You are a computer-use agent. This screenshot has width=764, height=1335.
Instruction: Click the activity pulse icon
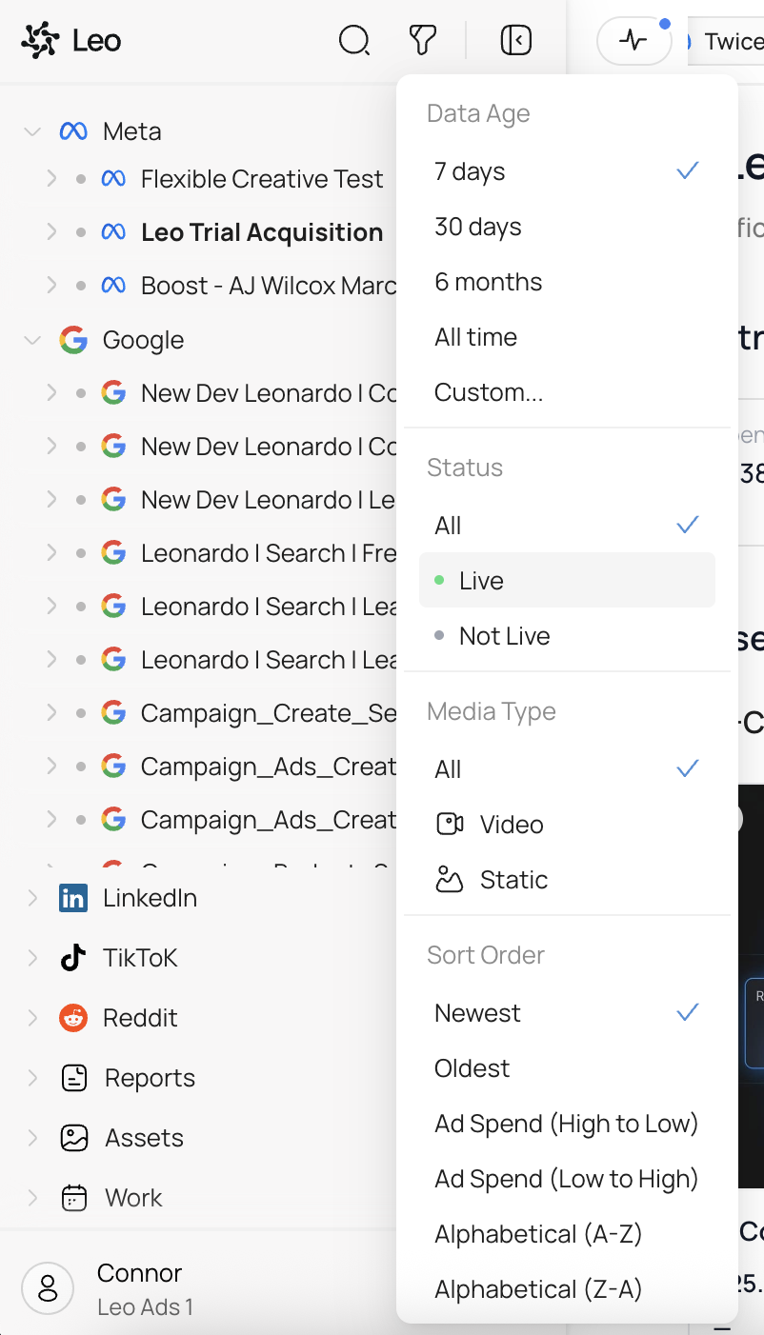633,40
